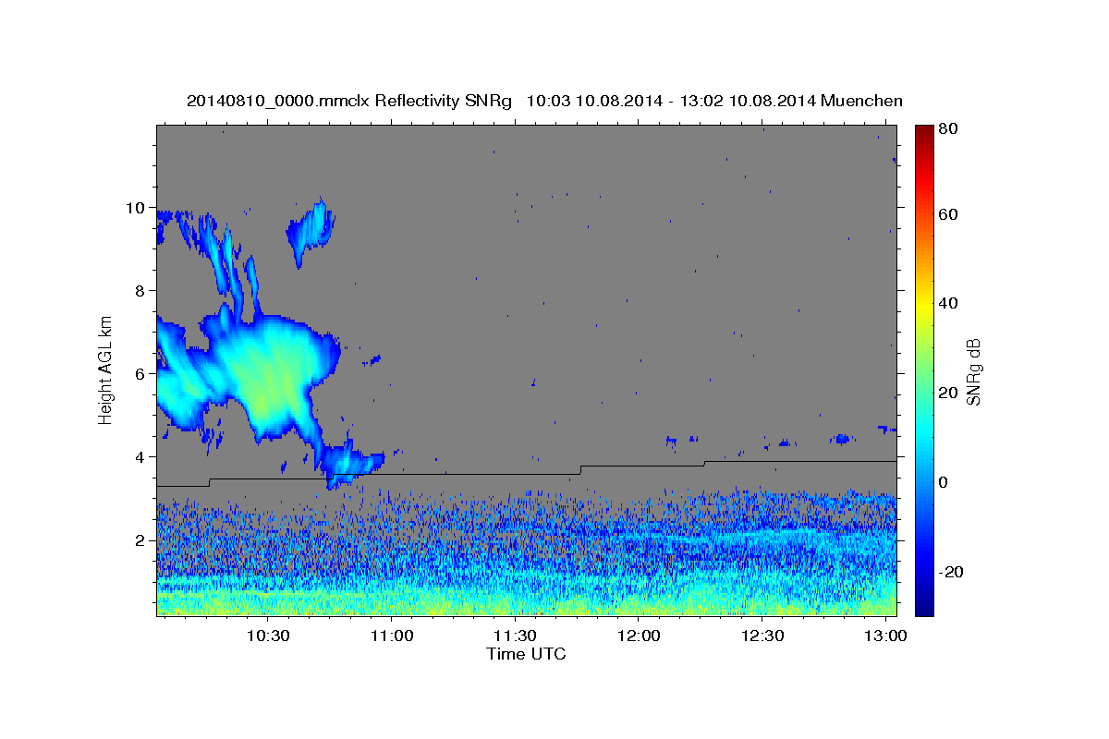Click the colorbar value 60
This screenshot has height=739, width=1109.
pos(949,214)
